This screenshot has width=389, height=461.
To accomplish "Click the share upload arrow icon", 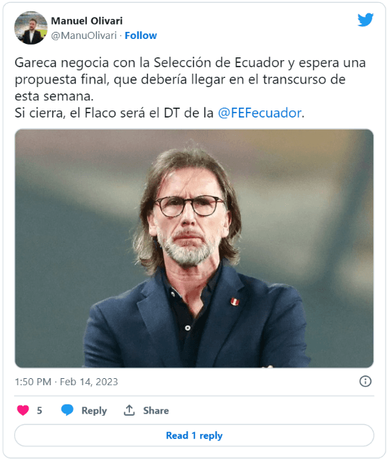I will click(129, 410).
